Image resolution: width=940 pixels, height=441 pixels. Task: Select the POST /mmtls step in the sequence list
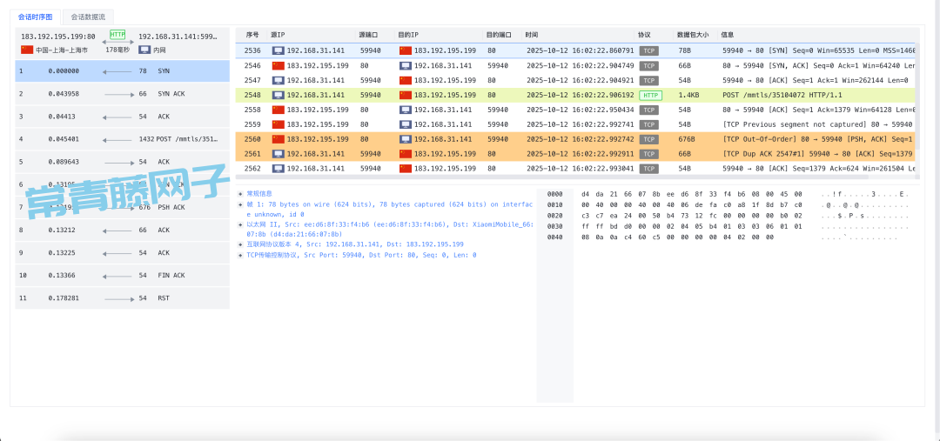click(x=122, y=139)
